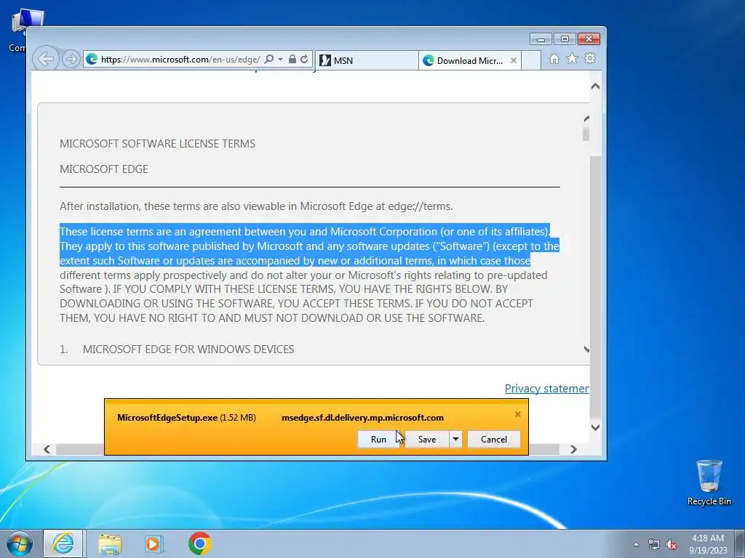Refresh the page with the reload icon
Viewport: 745px width, 558px height.
pos(304,60)
